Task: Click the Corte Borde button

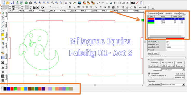Action: 180,74
